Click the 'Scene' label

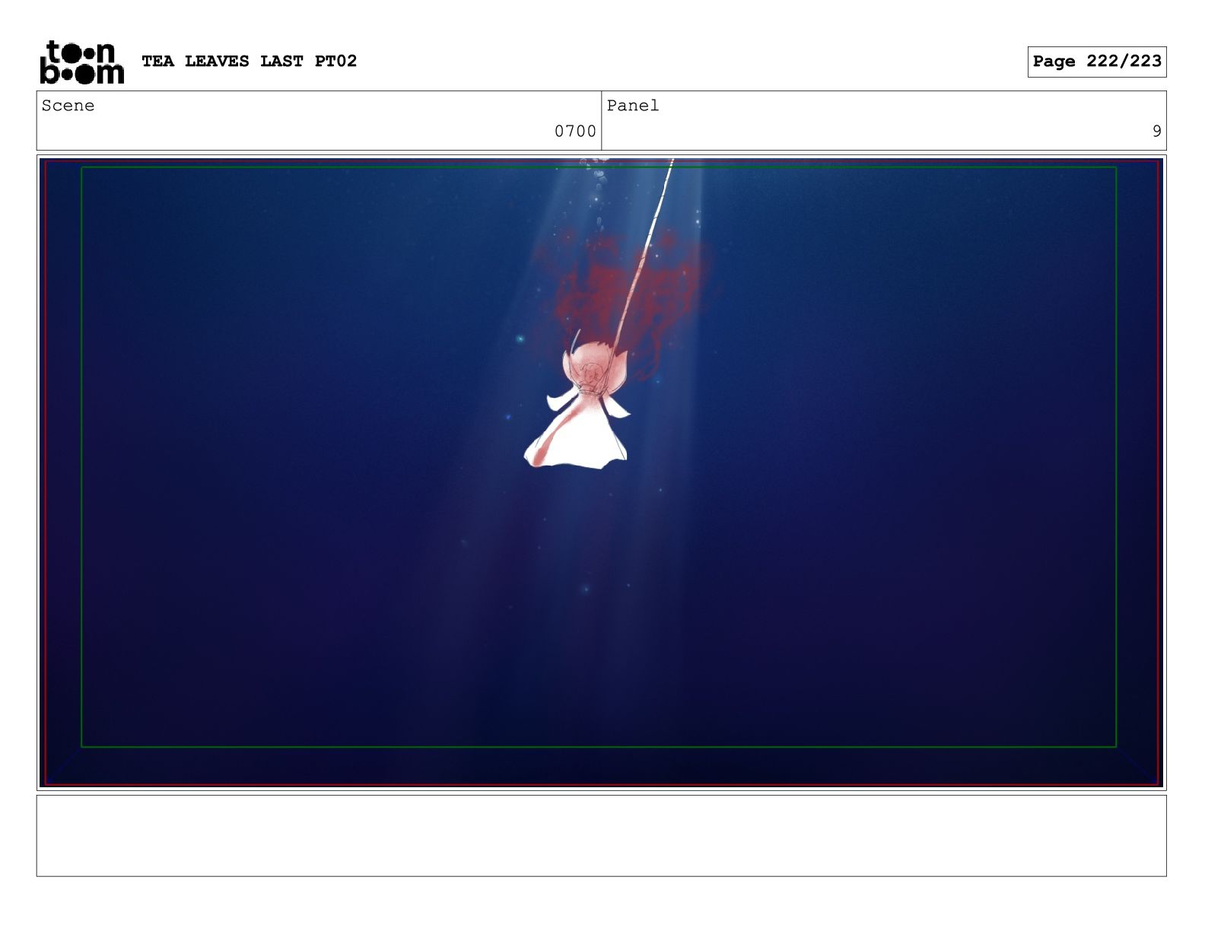(x=68, y=106)
